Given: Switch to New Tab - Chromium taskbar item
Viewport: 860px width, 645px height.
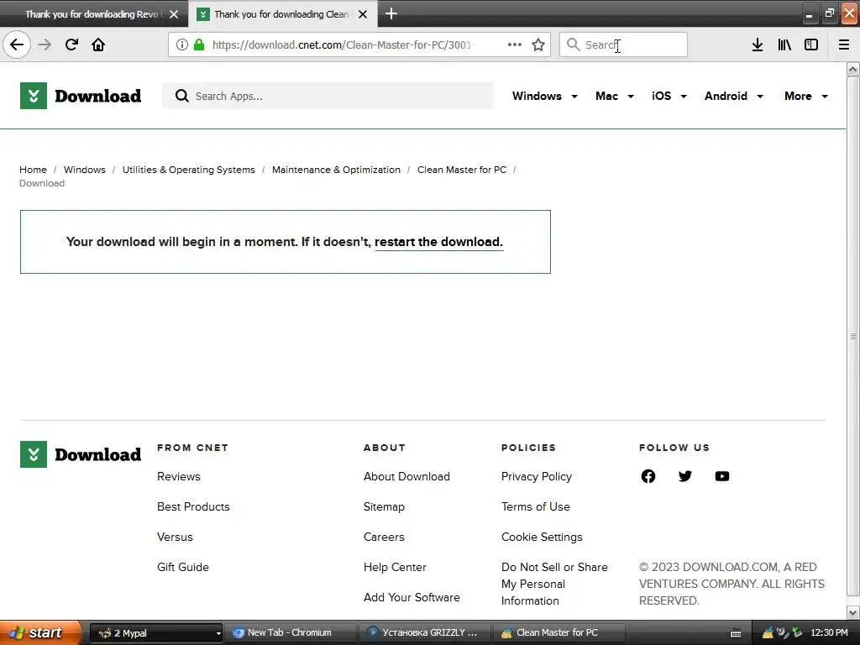Looking at the screenshot, I should tap(290, 632).
